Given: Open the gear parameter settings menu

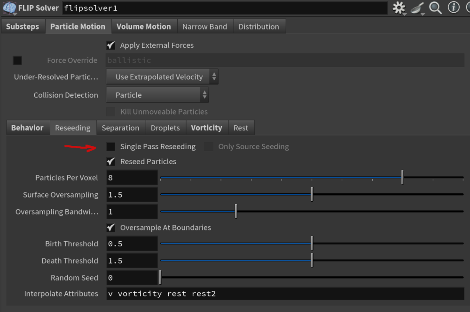Looking at the screenshot, I should point(399,8).
